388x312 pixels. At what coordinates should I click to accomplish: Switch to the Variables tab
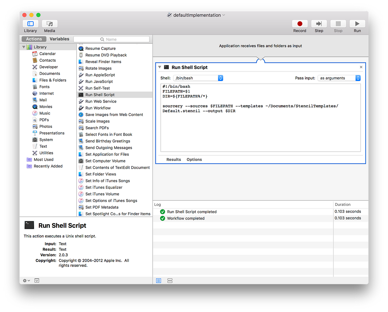[59, 39]
